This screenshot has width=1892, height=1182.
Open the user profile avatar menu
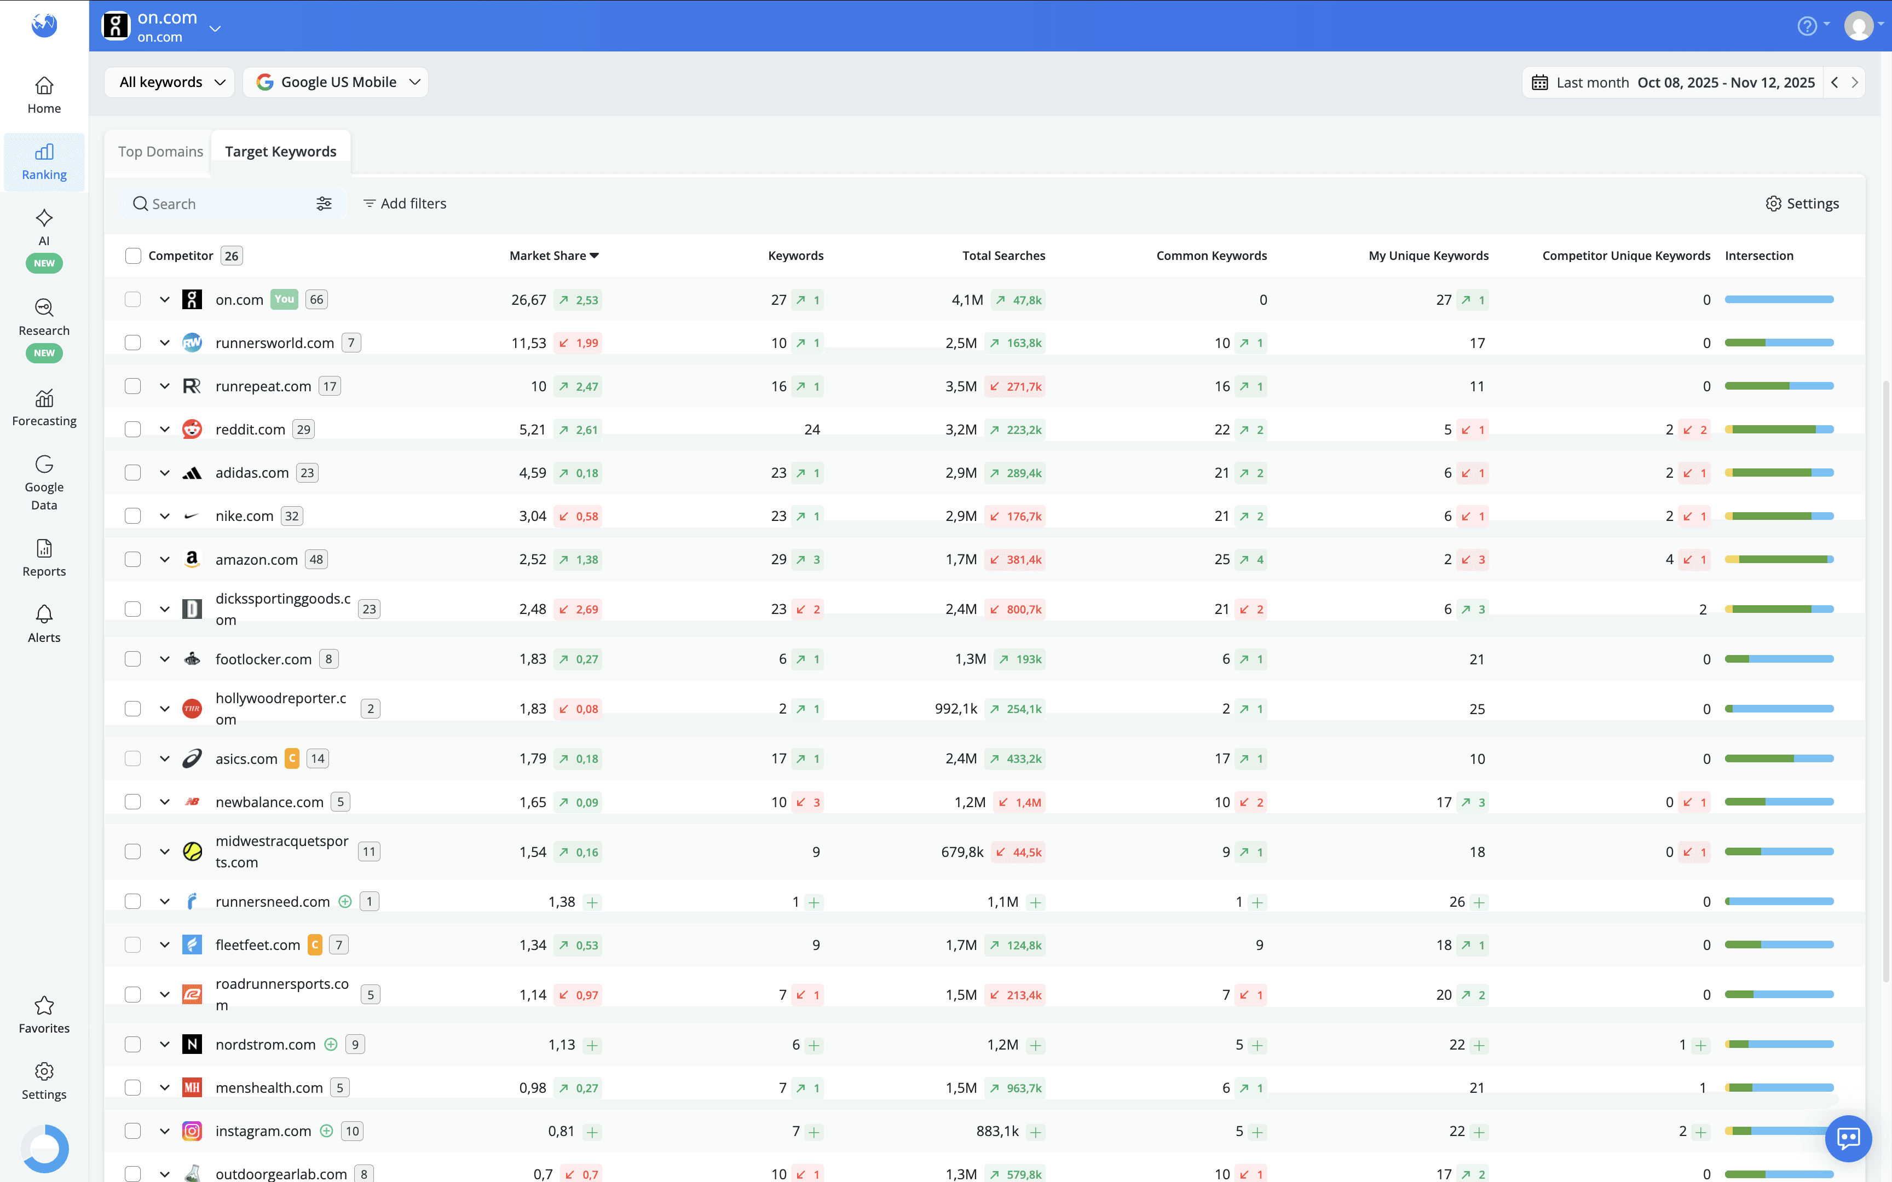pyautogui.click(x=1859, y=26)
